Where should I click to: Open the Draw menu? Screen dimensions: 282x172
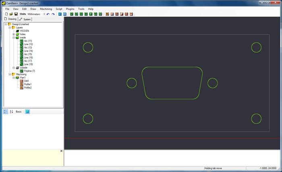[33, 9]
